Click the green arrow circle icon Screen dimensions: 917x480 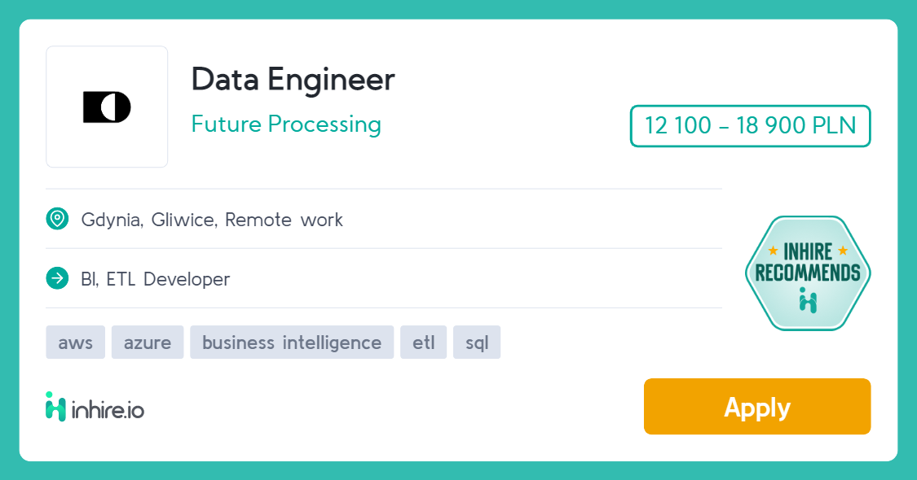click(x=57, y=278)
